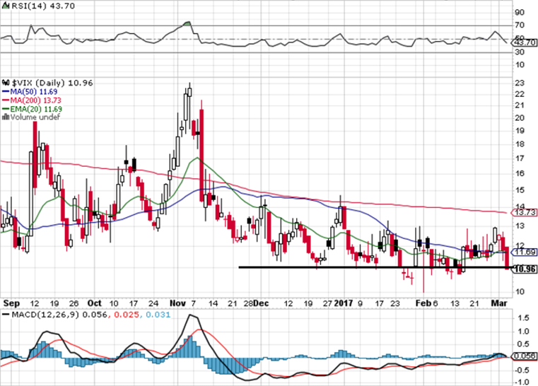Screen dimensions: 538x386
Task: Click the black MACD legend line marker
Action: [x=6, y=315]
